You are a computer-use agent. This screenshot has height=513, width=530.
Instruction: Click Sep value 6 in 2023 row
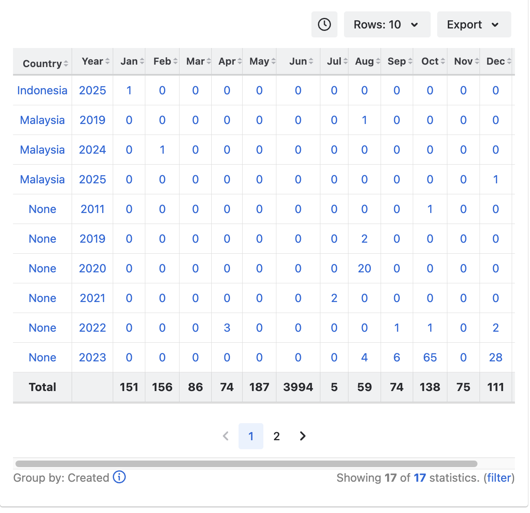click(x=397, y=357)
